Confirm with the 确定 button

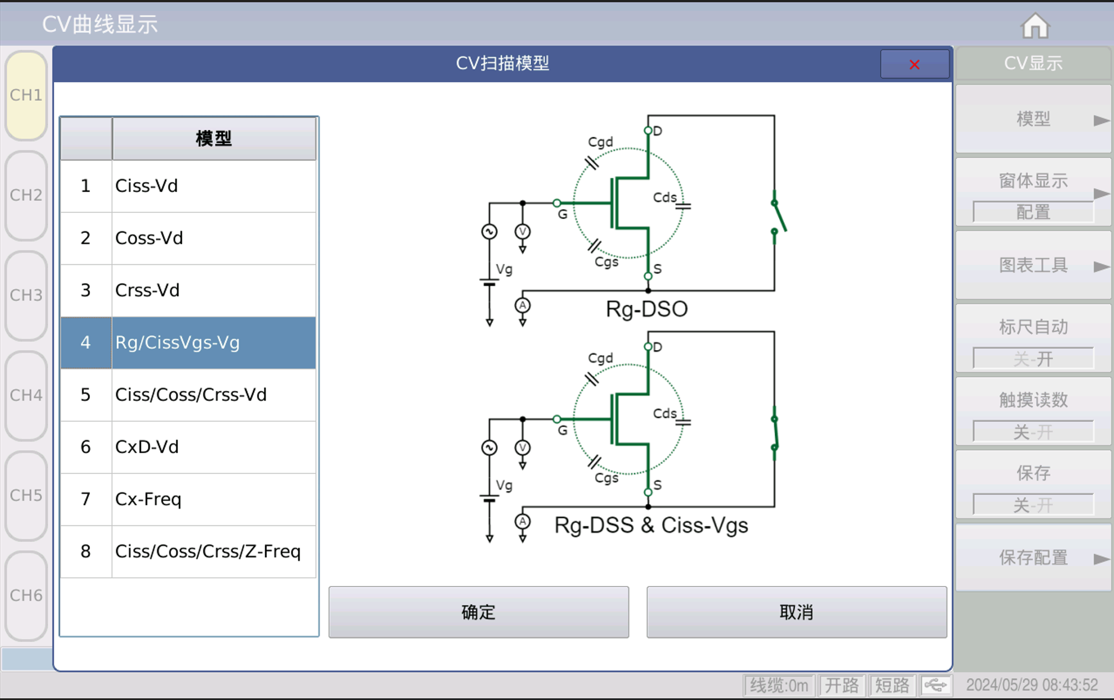pos(478,612)
